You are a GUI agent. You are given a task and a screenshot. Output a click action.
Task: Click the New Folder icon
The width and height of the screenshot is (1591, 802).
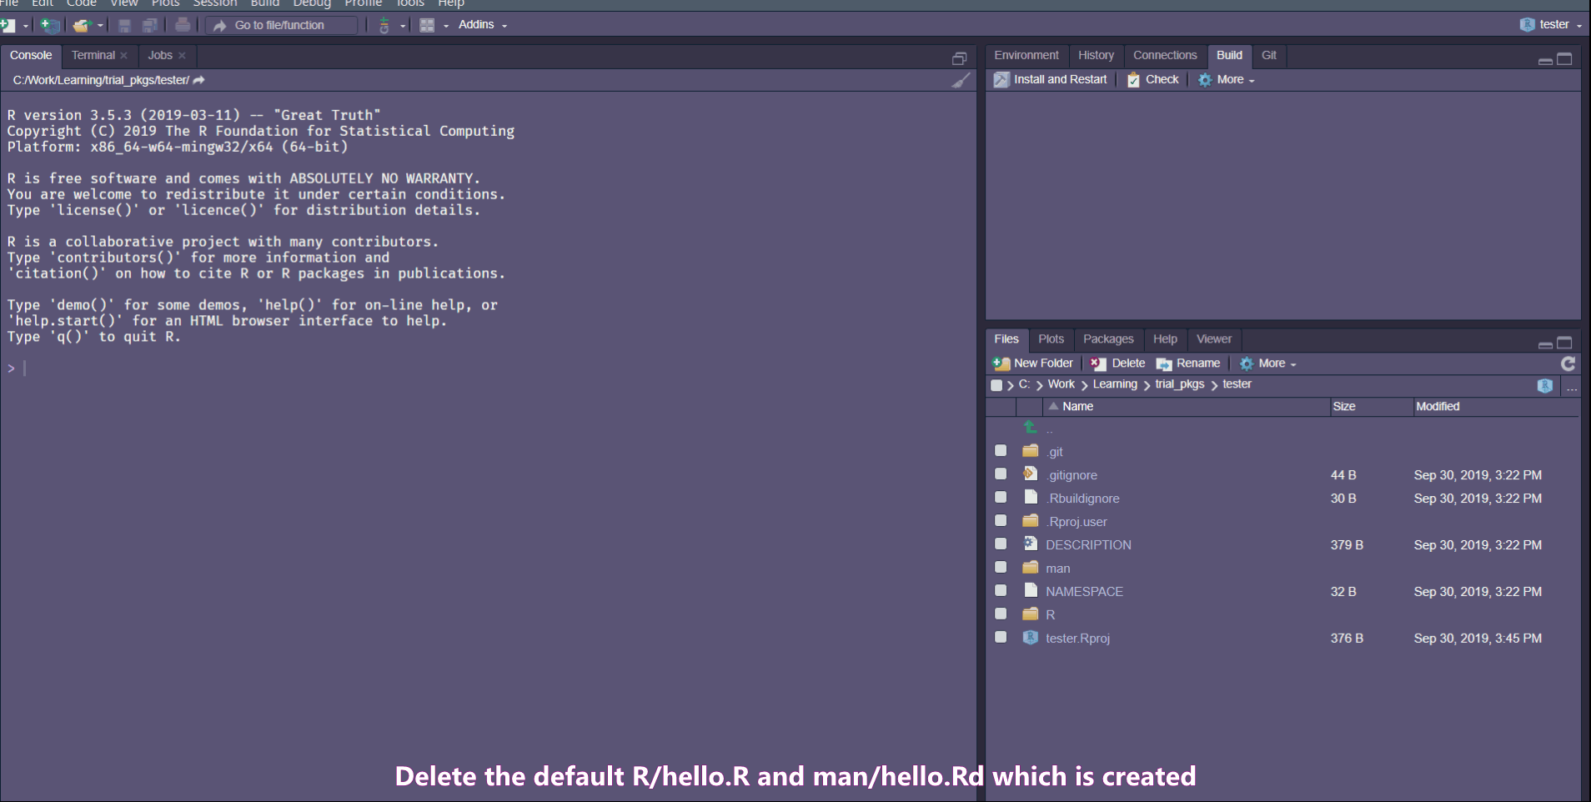coord(1001,363)
